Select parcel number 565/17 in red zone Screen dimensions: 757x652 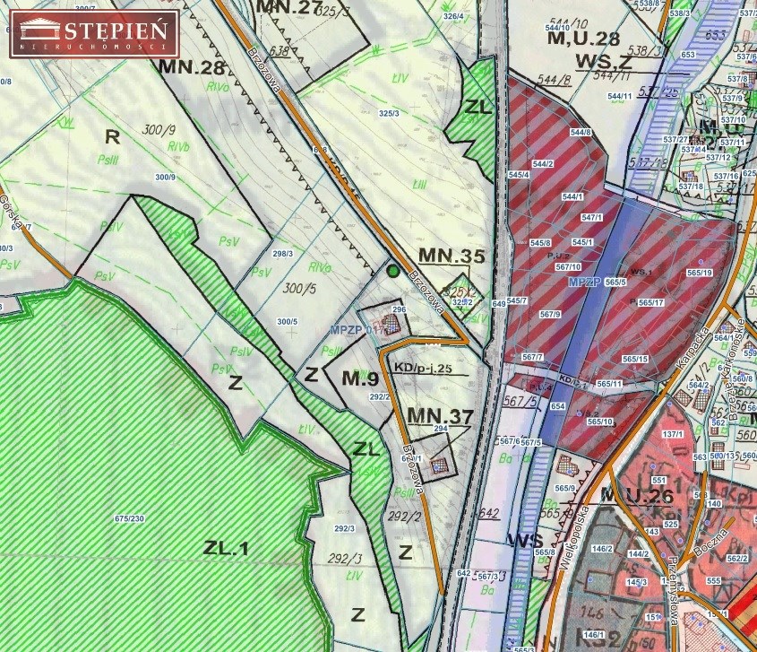tap(650, 303)
